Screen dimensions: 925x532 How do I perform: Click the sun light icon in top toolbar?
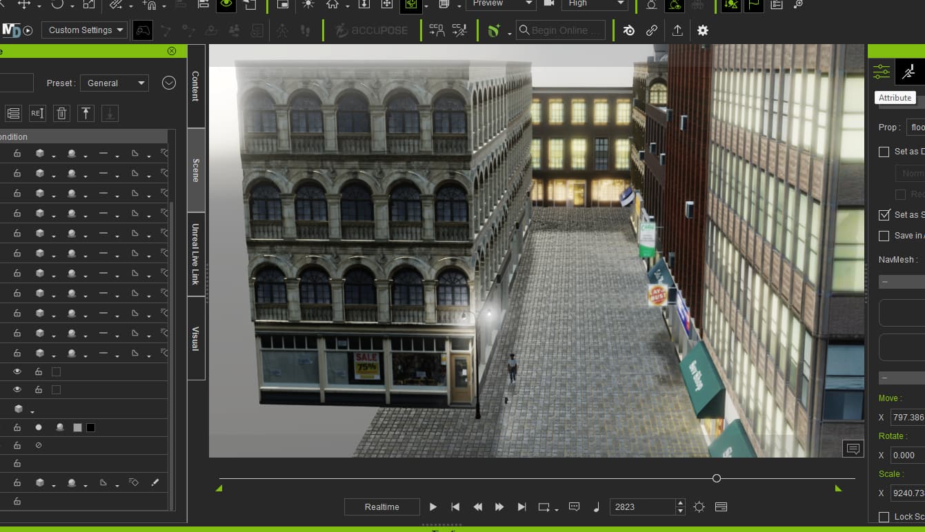pyautogui.click(x=308, y=4)
